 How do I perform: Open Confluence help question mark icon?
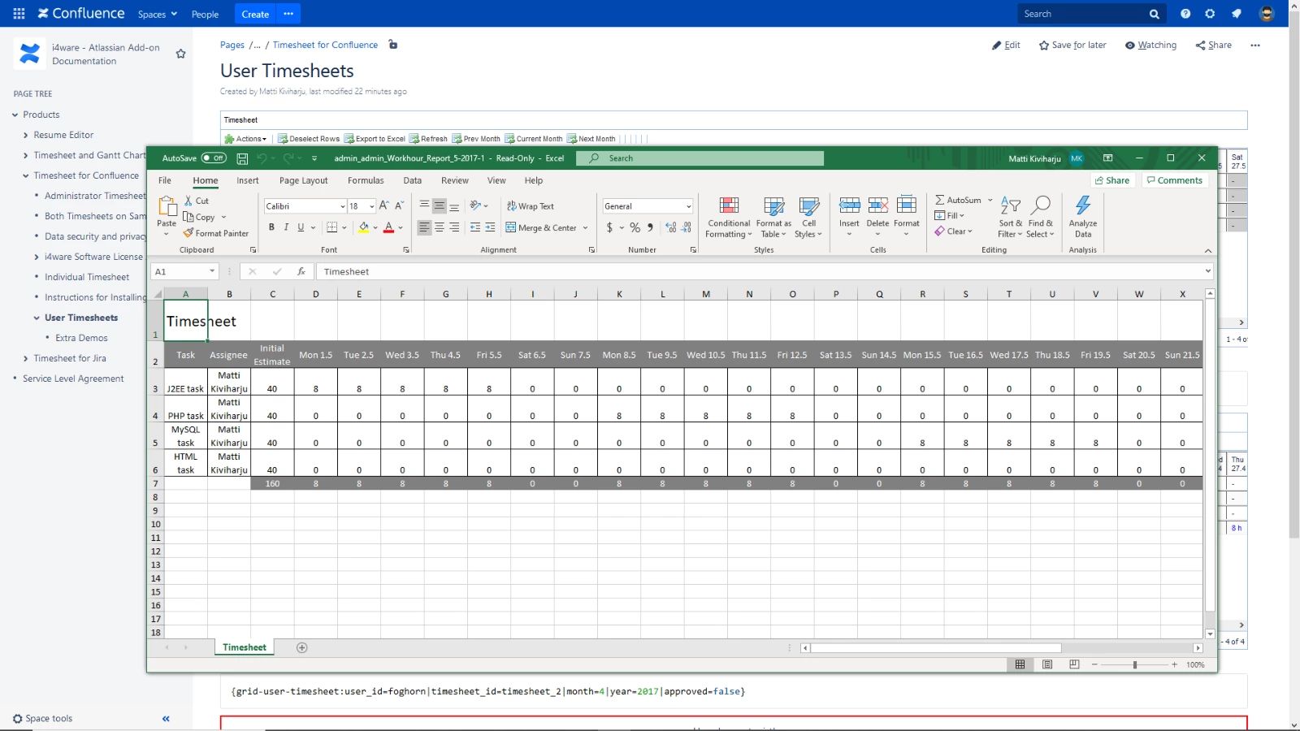[x=1185, y=14]
